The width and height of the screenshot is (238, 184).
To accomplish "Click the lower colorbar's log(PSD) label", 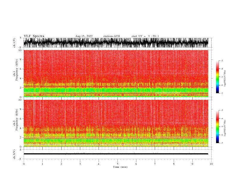I will coord(225,128).
